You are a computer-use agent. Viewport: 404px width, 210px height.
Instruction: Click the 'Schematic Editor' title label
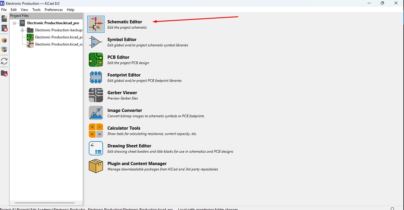point(125,22)
